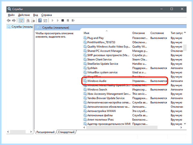
Task: Switch to the Стандартный tab
Action: pyautogui.click(x=66, y=132)
